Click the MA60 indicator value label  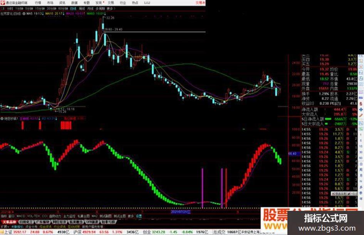tap(96, 14)
